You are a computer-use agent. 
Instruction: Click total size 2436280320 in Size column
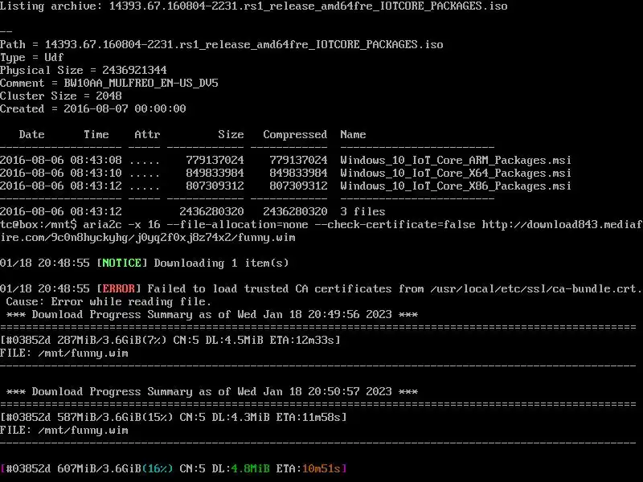(211, 211)
